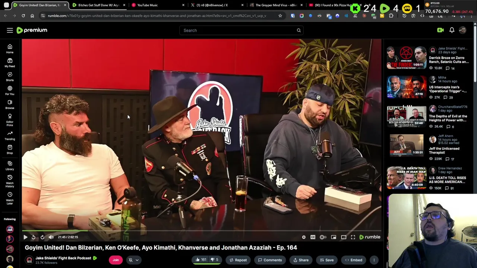Image resolution: width=477 pixels, height=268 pixels.
Task: Open The Depths of Evil video link
Action: coord(448,118)
